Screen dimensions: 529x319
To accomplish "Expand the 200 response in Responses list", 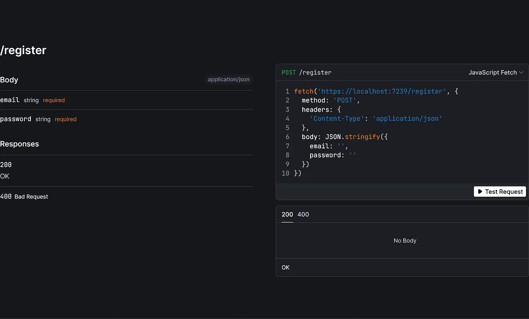I will coord(6,165).
